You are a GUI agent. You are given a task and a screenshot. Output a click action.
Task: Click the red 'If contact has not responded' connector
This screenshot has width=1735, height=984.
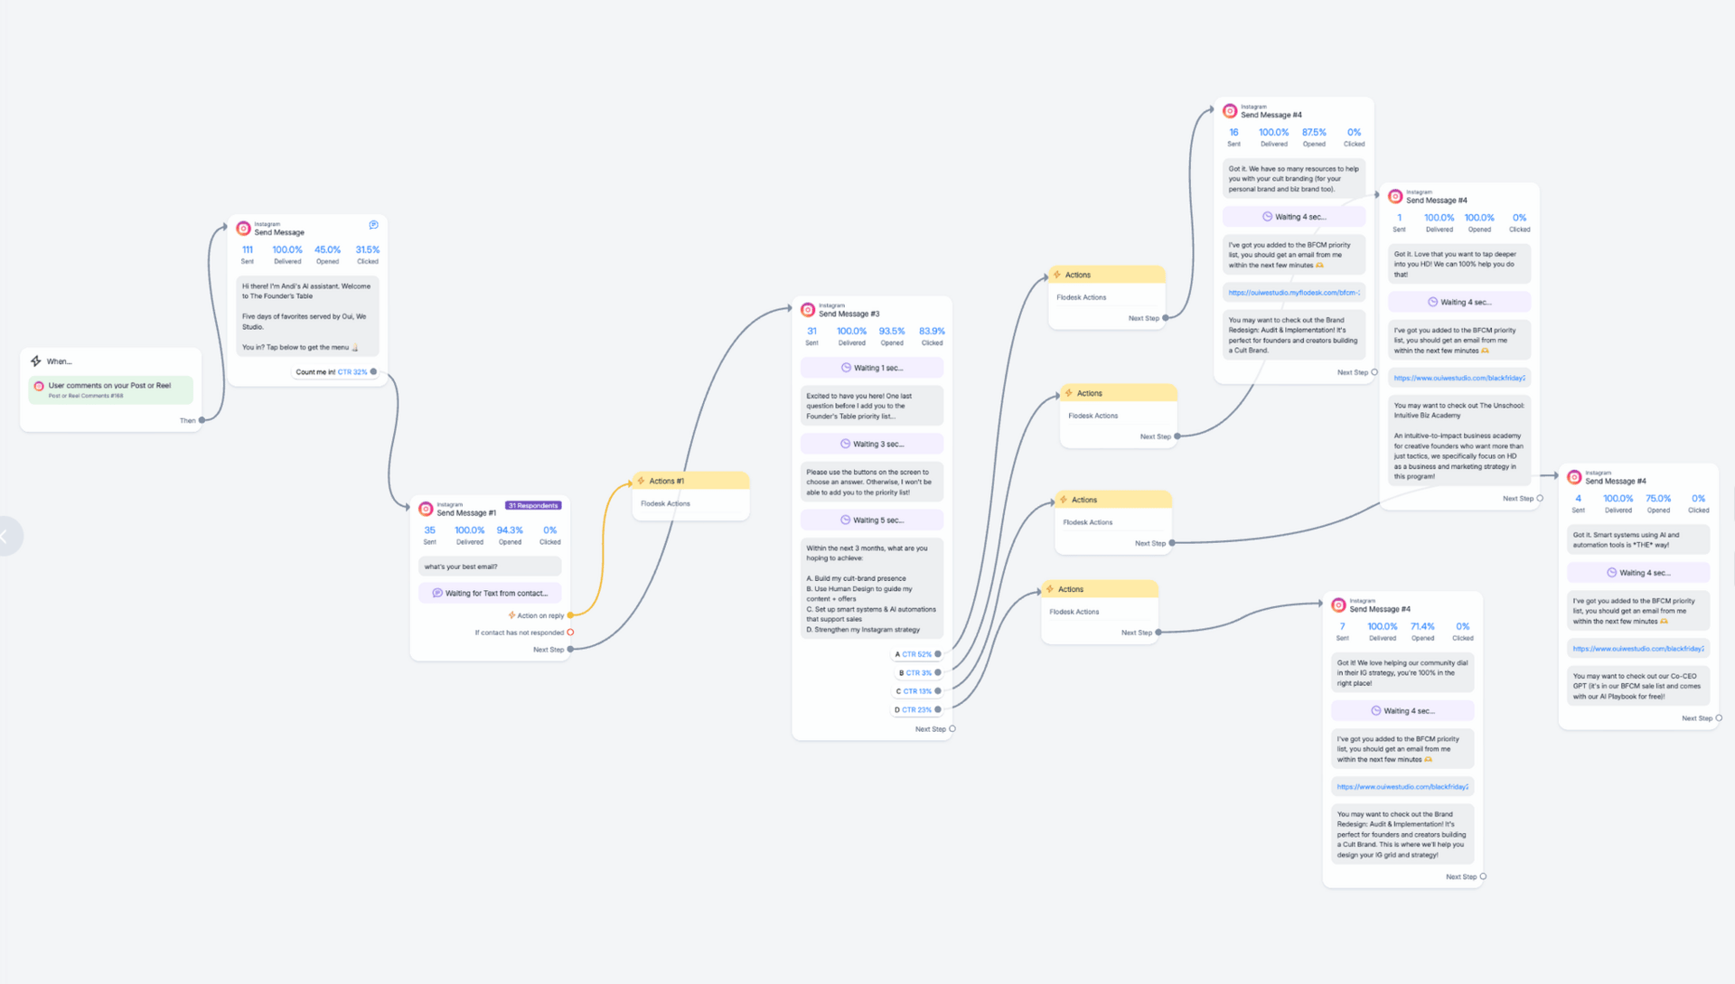click(570, 633)
